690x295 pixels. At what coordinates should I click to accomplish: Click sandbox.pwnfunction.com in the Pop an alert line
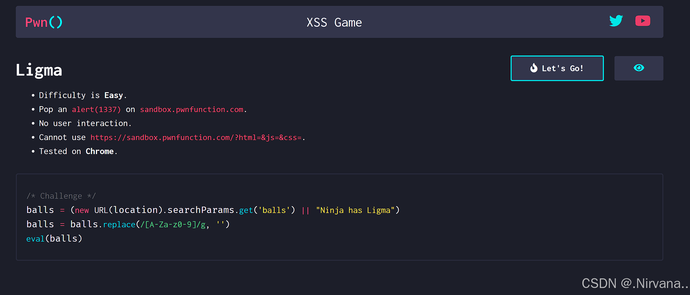pyautogui.click(x=192, y=109)
